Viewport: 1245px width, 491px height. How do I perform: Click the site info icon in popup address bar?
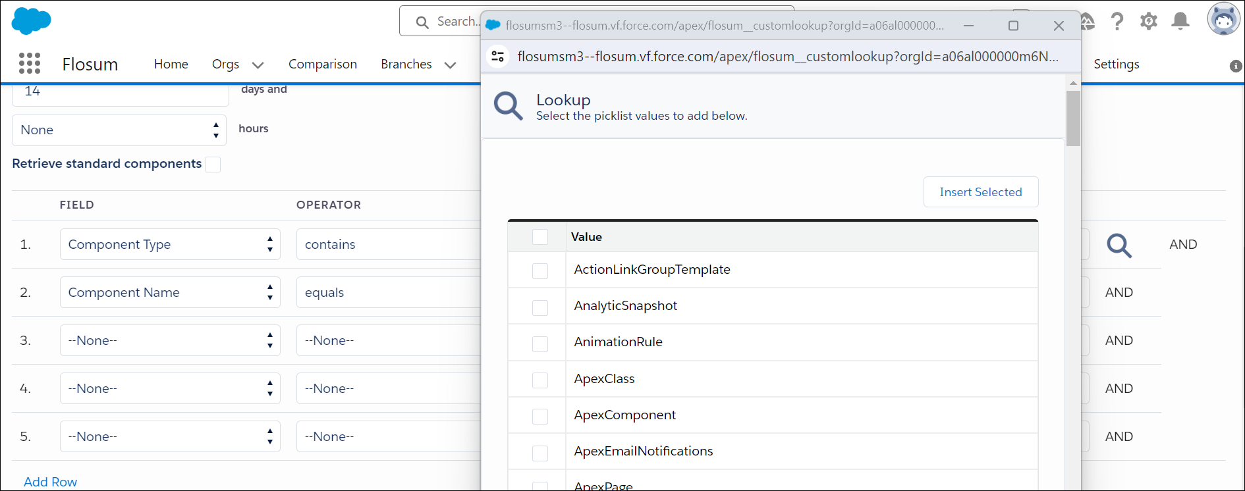click(x=499, y=57)
